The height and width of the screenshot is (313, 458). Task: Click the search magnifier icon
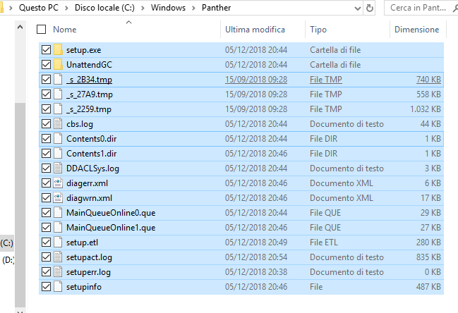pyautogui.click(x=455, y=8)
